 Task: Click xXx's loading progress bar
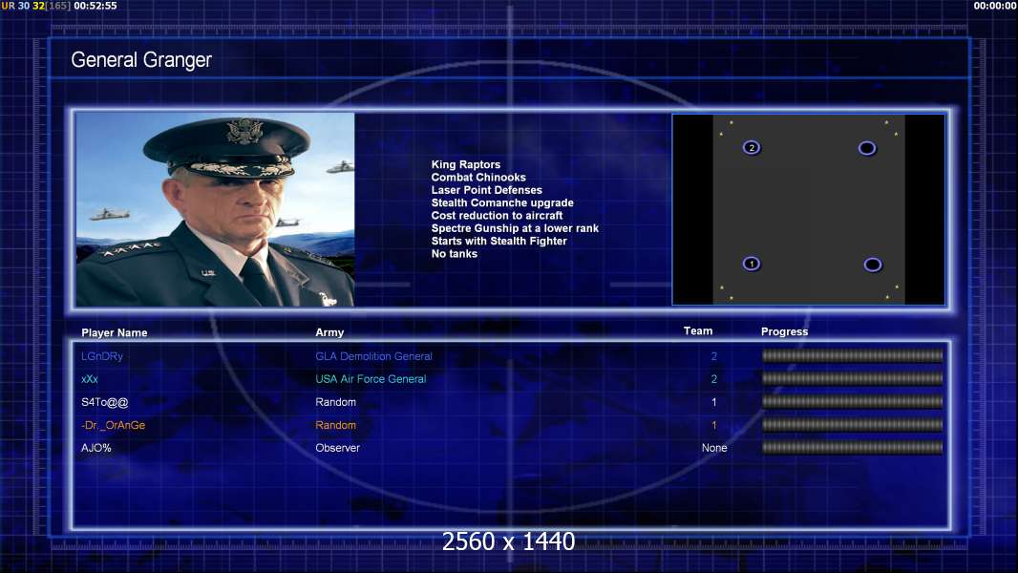[x=852, y=378]
